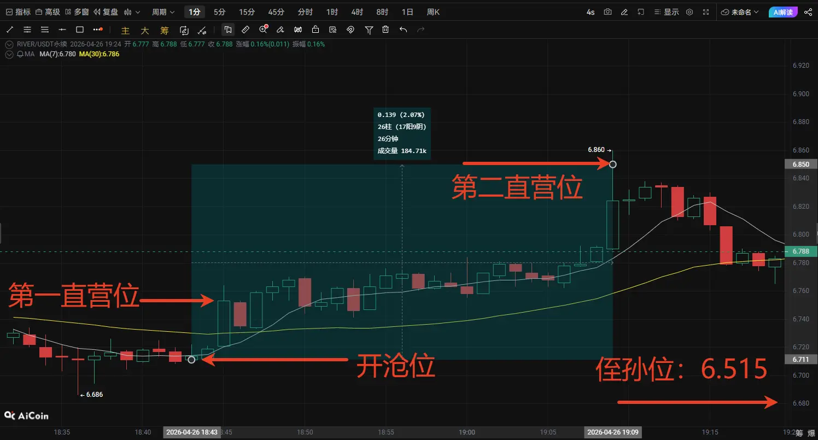Switch to the 5分 timeframe
This screenshot has height=440, width=818.
[x=219, y=12]
